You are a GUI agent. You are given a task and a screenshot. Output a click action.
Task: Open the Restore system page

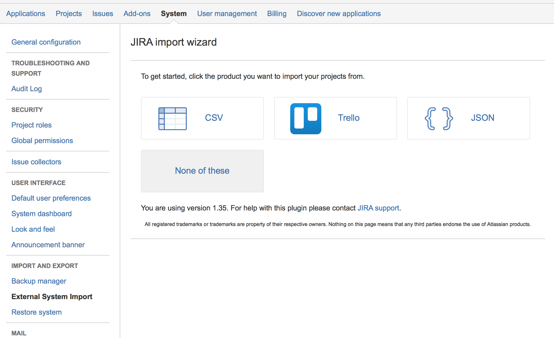pyautogui.click(x=36, y=312)
